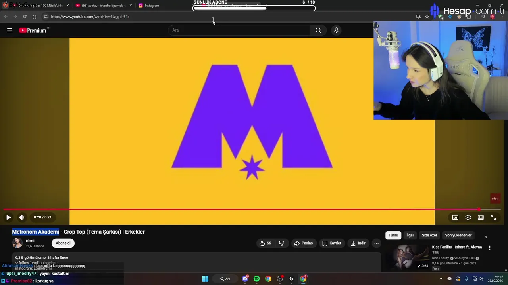Screen dimensions: 508x285
Task: Open volume control in system tray
Action: [x=481, y=279]
